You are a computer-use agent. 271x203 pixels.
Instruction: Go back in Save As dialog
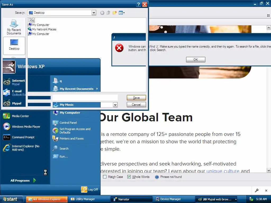(x=102, y=13)
